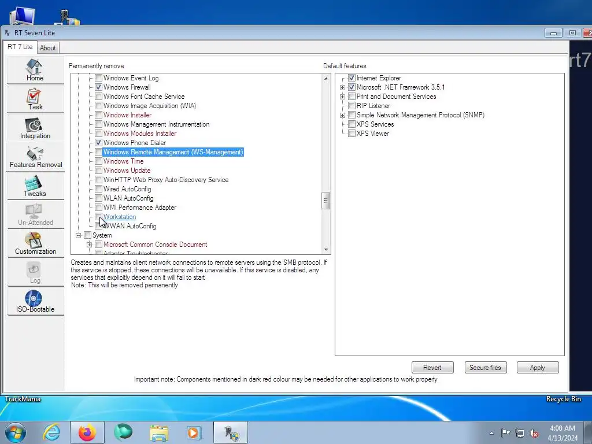The height and width of the screenshot is (444, 592).
Task: Expand Microsoft .NET Framework 3.5.1 node
Action: [x=342, y=87]
